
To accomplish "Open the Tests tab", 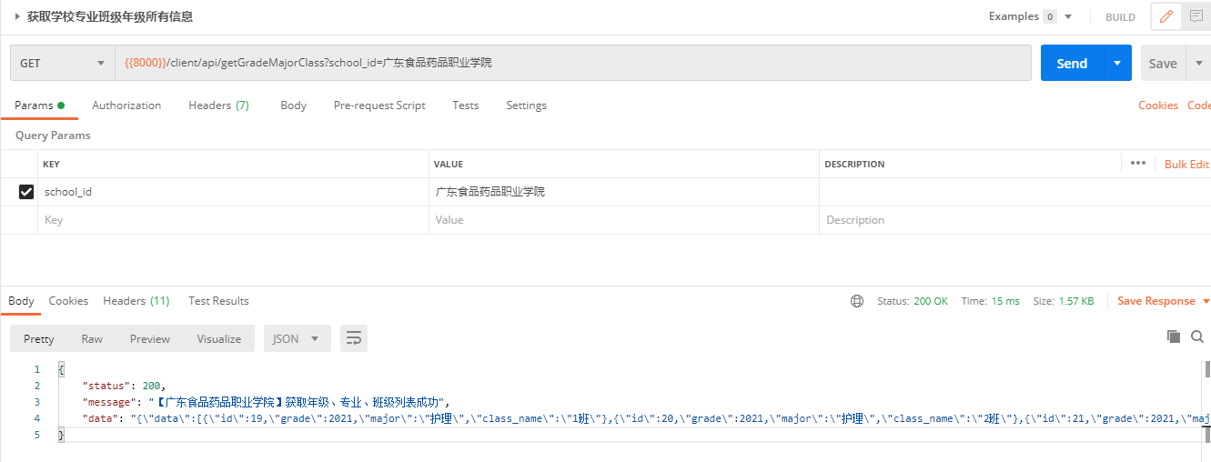I will [465, 105].
